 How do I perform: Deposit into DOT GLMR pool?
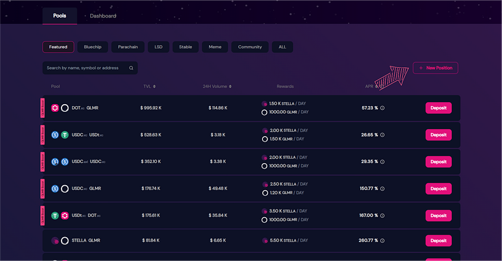point(438,108)
